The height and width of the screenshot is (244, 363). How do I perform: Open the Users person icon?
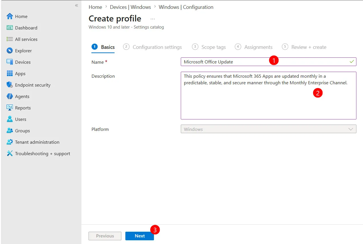10,119
